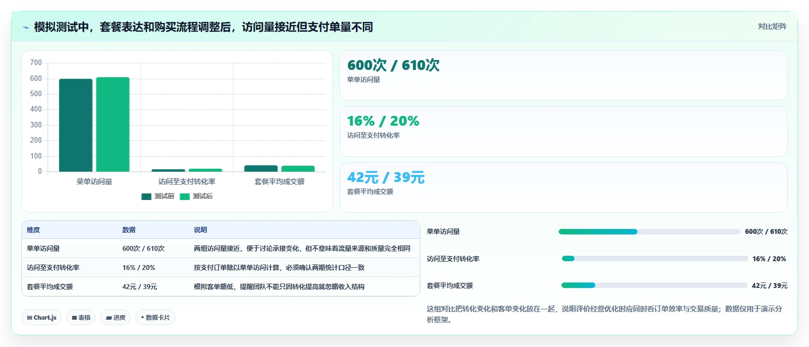Click the 700 y-axis tick label
Screen dimensions: 809x347
click(x=36, y=63)
